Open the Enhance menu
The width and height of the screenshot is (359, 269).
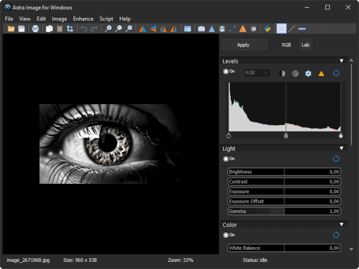(x=83, y=19)
